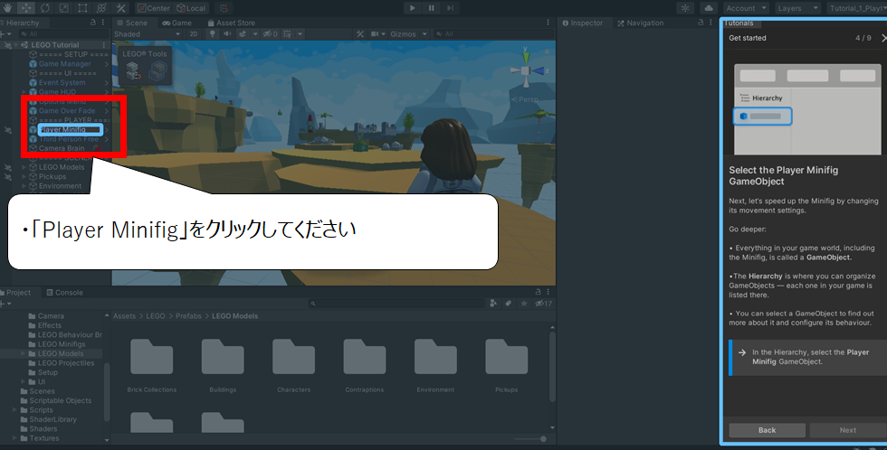Screen dimensions: 887x450
Task: Open the Layers dropdown
Action: (797, 8)
